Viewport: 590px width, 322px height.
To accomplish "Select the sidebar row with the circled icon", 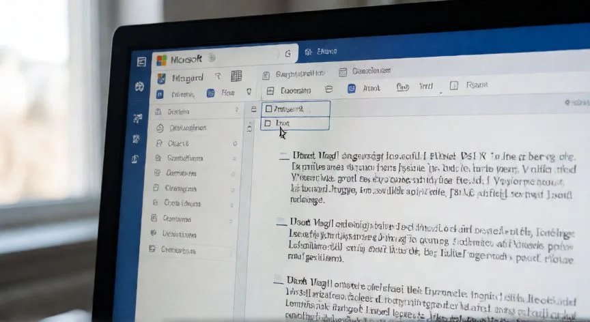I will (197, 128).
